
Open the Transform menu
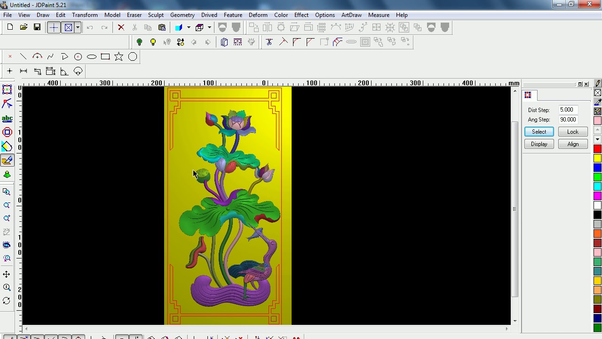click(x=85, y=15)
